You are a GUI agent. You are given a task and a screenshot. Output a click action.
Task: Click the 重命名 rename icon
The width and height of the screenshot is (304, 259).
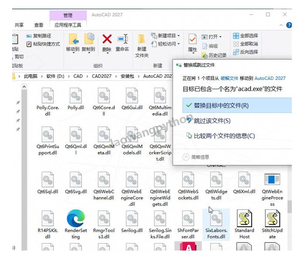pyautogui.click(x=122, y=39)
